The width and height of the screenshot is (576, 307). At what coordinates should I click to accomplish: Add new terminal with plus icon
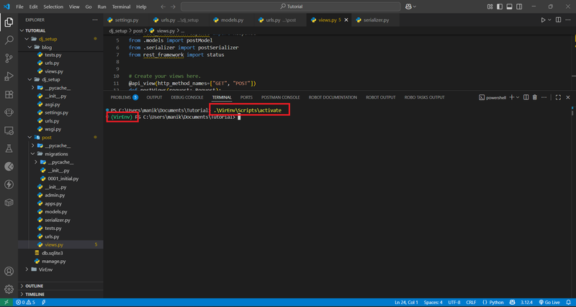pyautogui.click(x=512, y=97)
